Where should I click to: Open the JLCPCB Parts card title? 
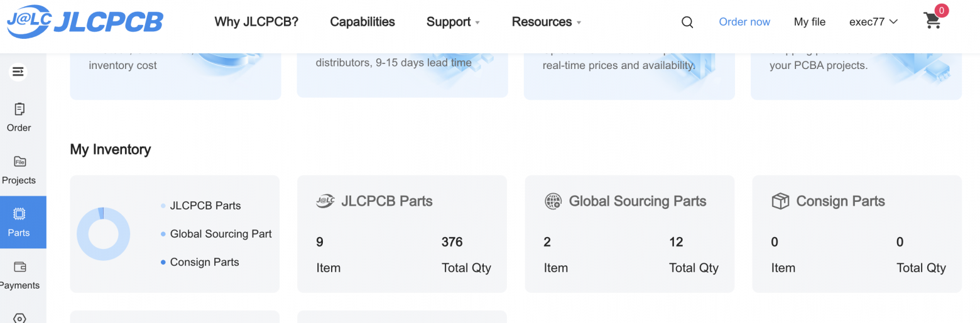[x=387, y=201]
